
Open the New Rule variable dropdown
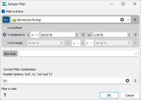point(79,54)
